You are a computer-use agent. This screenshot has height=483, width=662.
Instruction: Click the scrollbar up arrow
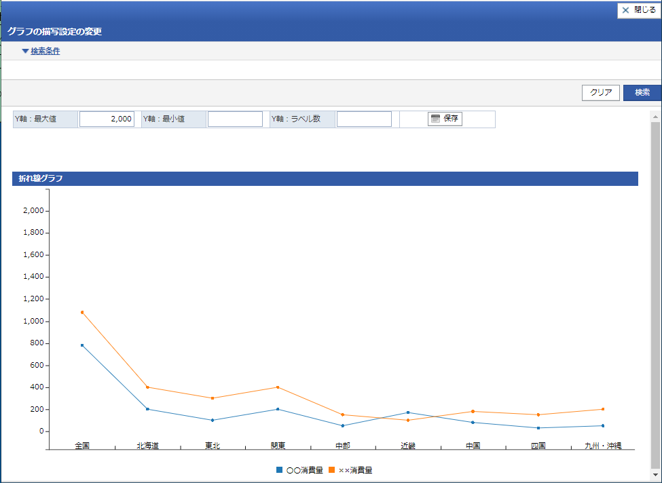tap(655, 117)
